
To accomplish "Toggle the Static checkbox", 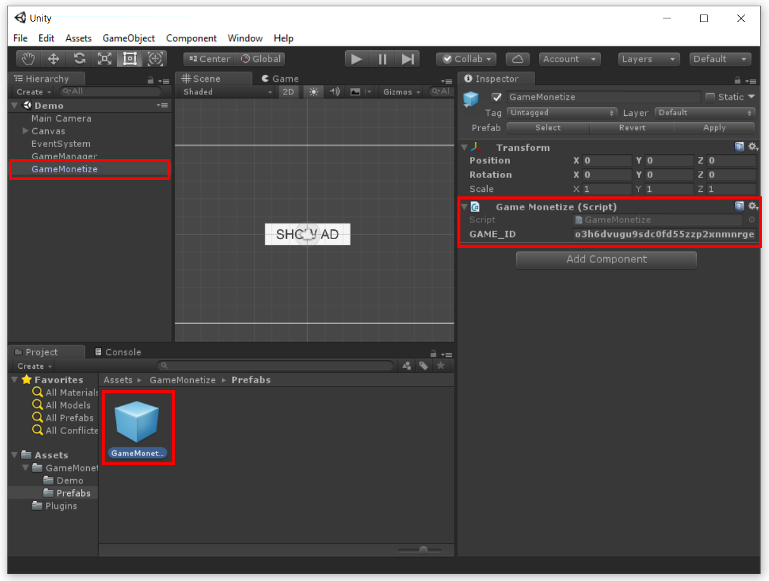I will [710, 97].
